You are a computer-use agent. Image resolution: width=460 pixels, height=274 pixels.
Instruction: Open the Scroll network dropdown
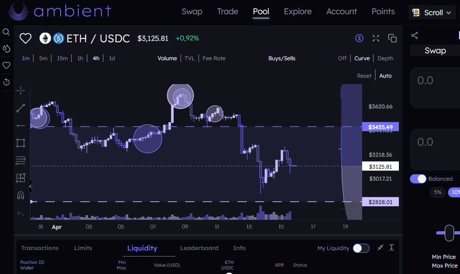(x=432, y=12)
